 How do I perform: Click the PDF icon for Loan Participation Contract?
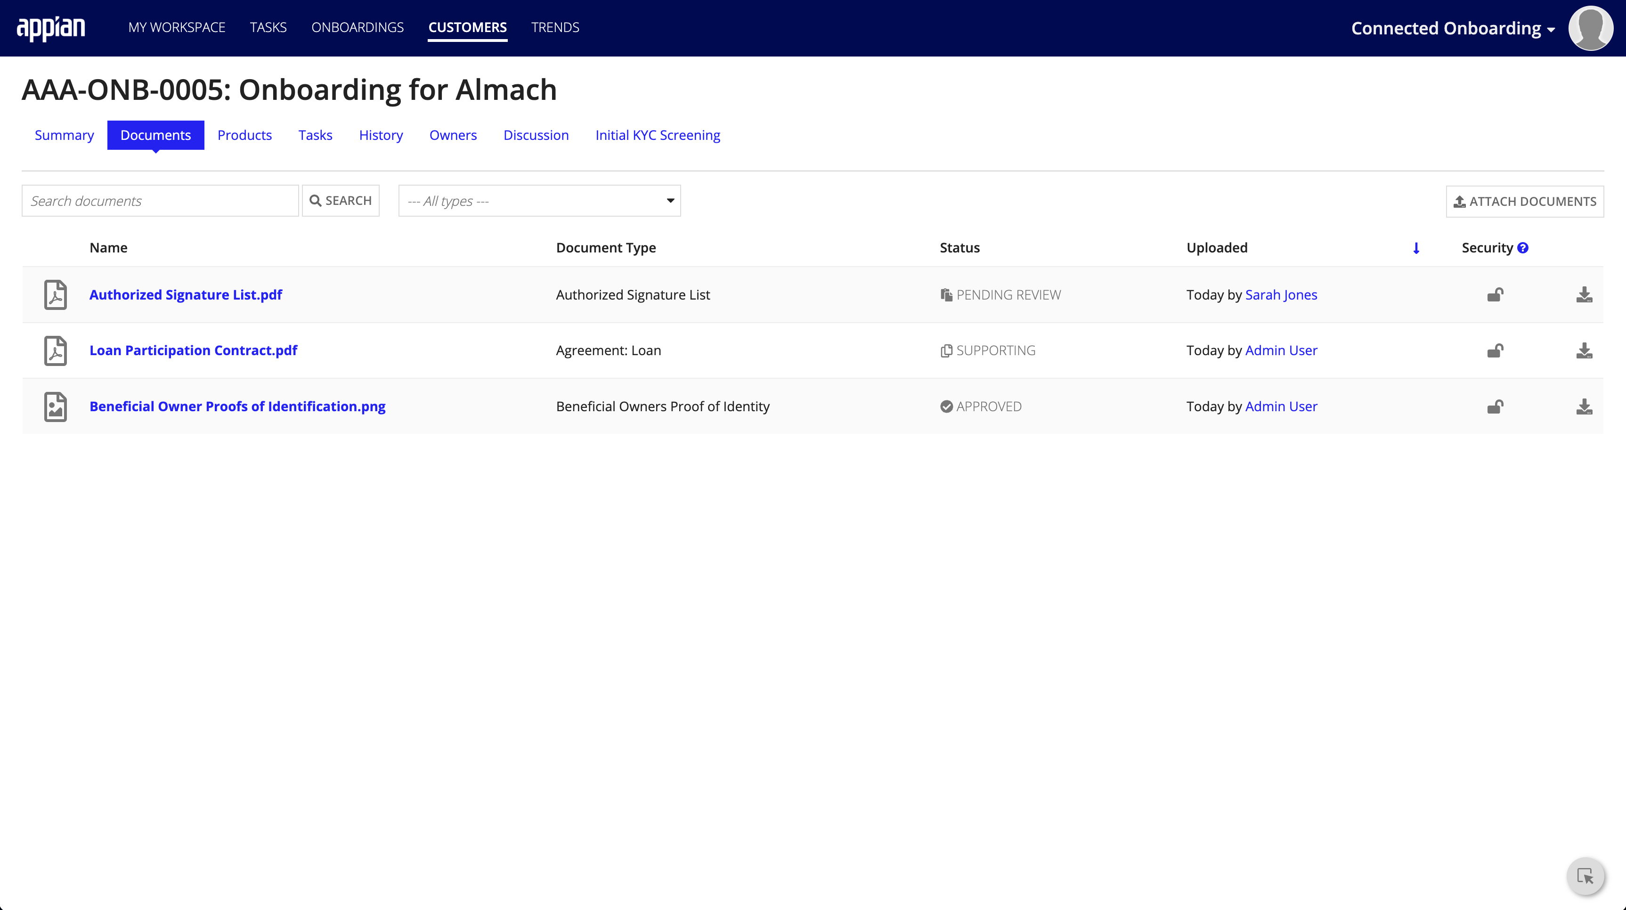pyautogui.click(x=56, y=351)
